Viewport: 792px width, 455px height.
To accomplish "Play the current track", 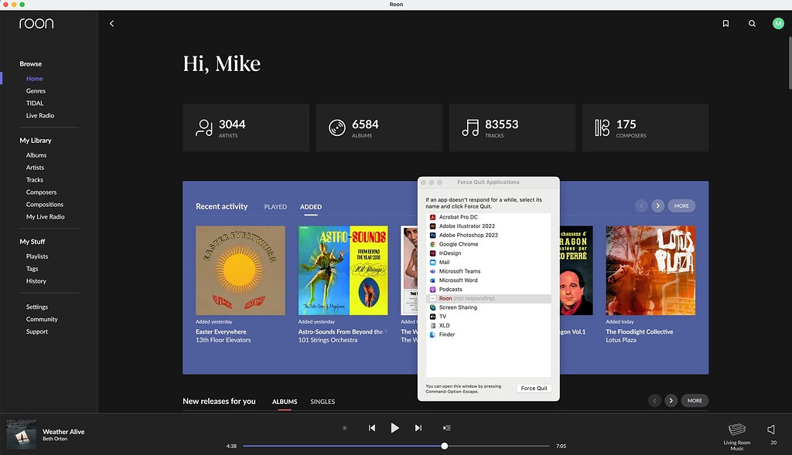I will coord(395,428).
